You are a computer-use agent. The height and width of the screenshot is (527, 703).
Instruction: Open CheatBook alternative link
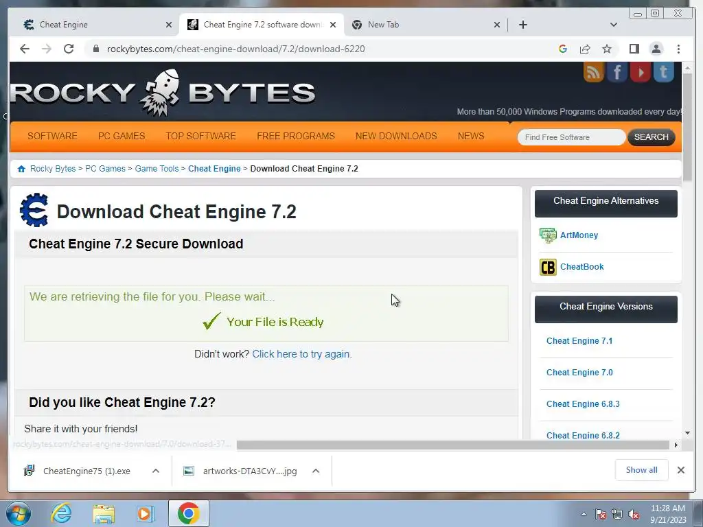click(x=582, y=267)
